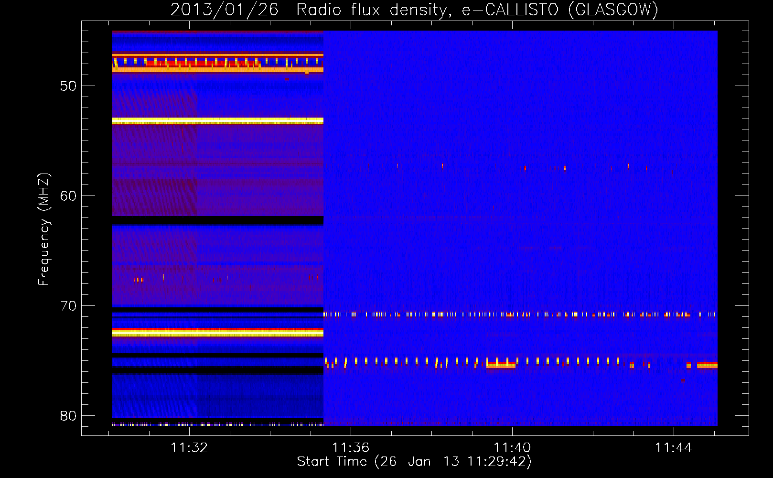Screen dimensions: 773x478
Task: Click the bright yellow band near 53 MHz
Action: [x=218, y=120]
